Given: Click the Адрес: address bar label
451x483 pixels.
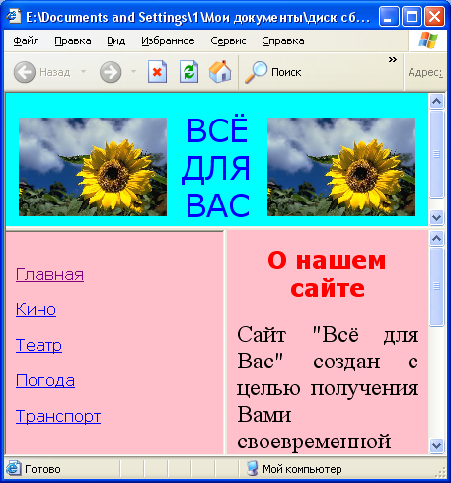Looking at the screenshot, I should [425, 72].
